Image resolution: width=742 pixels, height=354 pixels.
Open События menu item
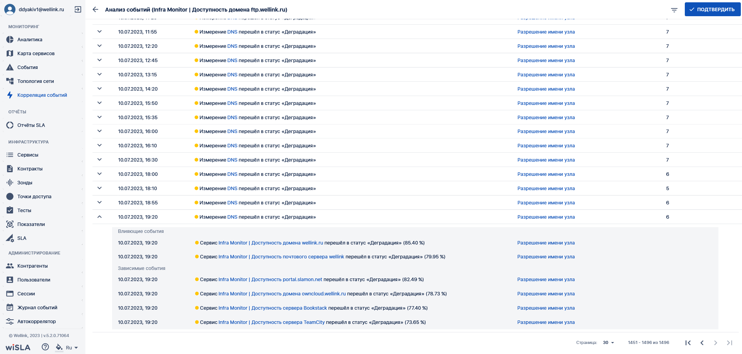tap(43, 67)
